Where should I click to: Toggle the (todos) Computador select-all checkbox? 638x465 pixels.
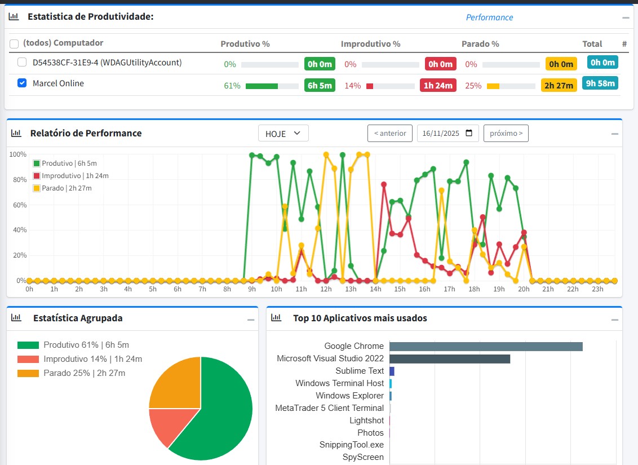[14, 43]
